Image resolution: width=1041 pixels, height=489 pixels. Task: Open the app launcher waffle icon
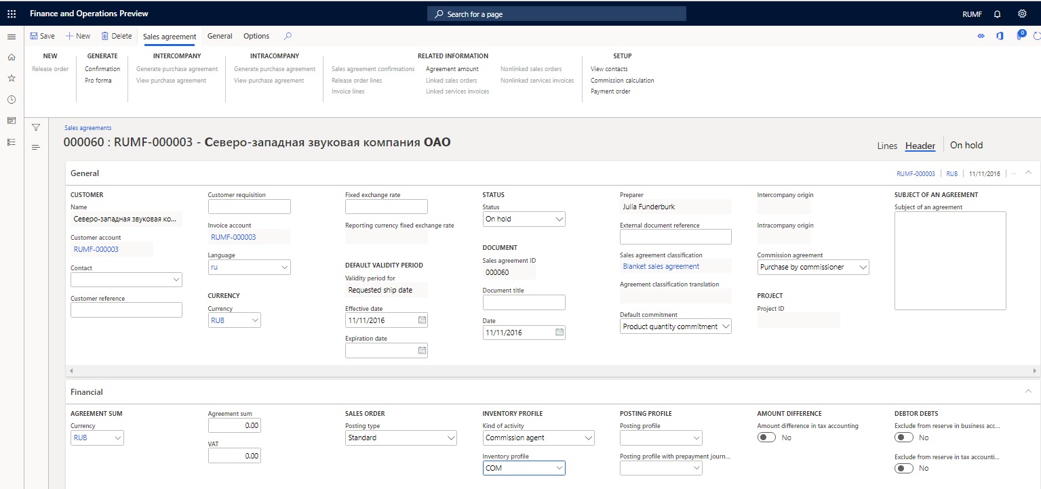pos(12,14)
